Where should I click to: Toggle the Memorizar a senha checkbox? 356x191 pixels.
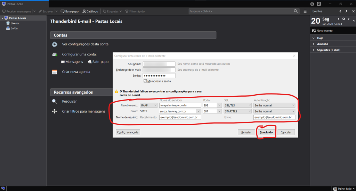click(145, 81)
